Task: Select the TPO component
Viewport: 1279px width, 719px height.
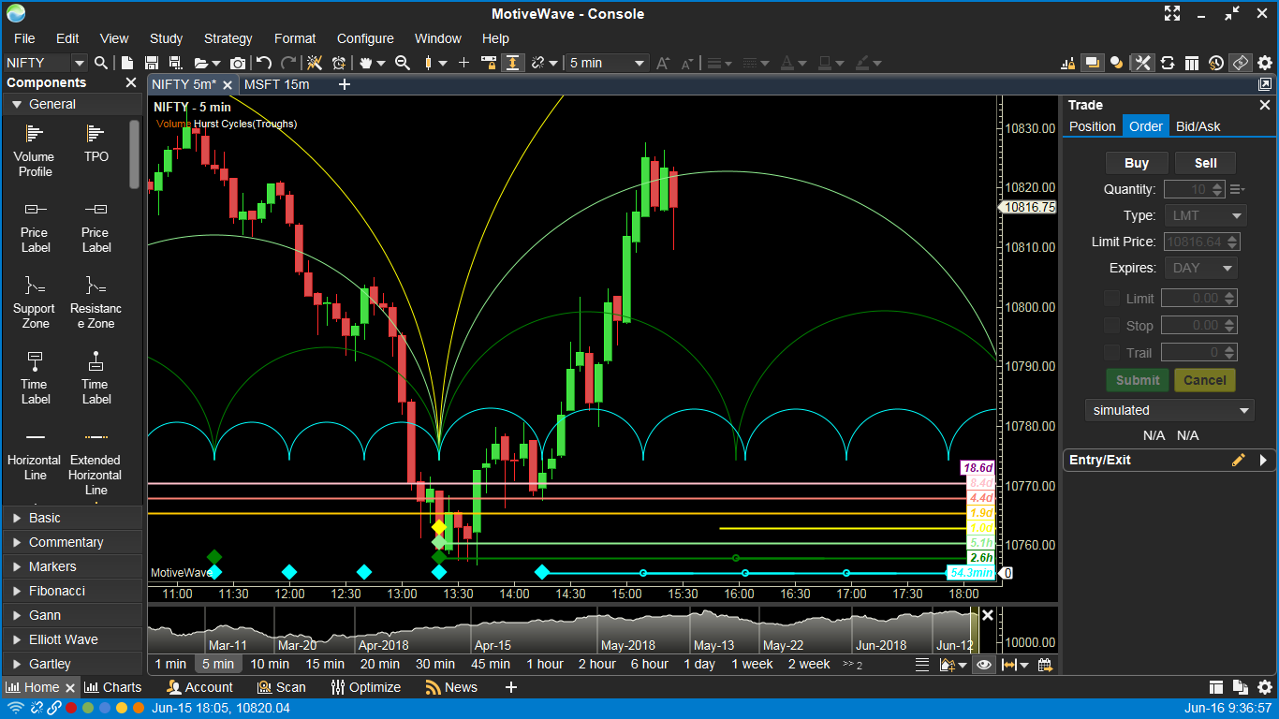Action: click(96, 144)
